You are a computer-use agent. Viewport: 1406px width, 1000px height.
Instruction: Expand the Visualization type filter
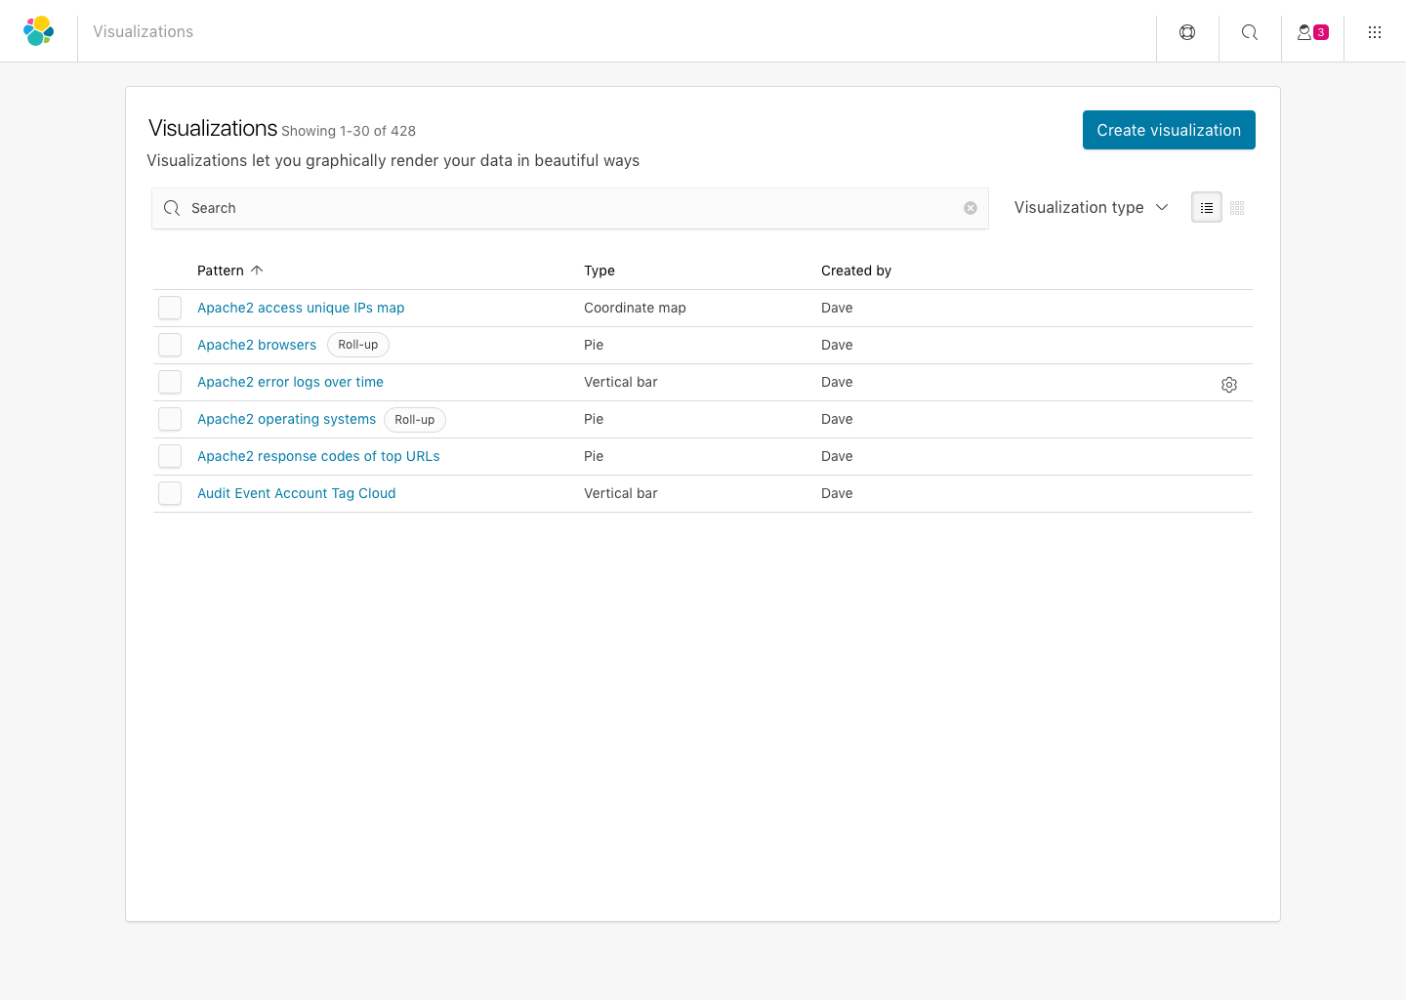pyautogui.click(x=1091, y=207)
